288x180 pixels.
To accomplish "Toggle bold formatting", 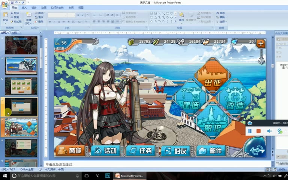I will [x=50, y=22].
